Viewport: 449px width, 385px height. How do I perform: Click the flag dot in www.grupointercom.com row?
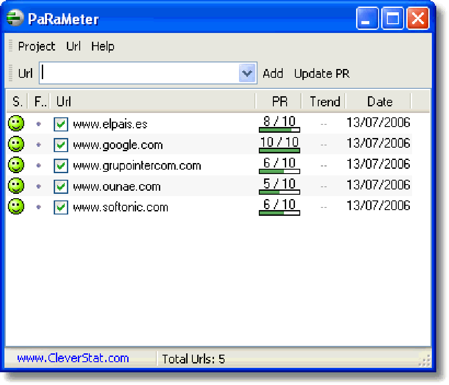39,166
